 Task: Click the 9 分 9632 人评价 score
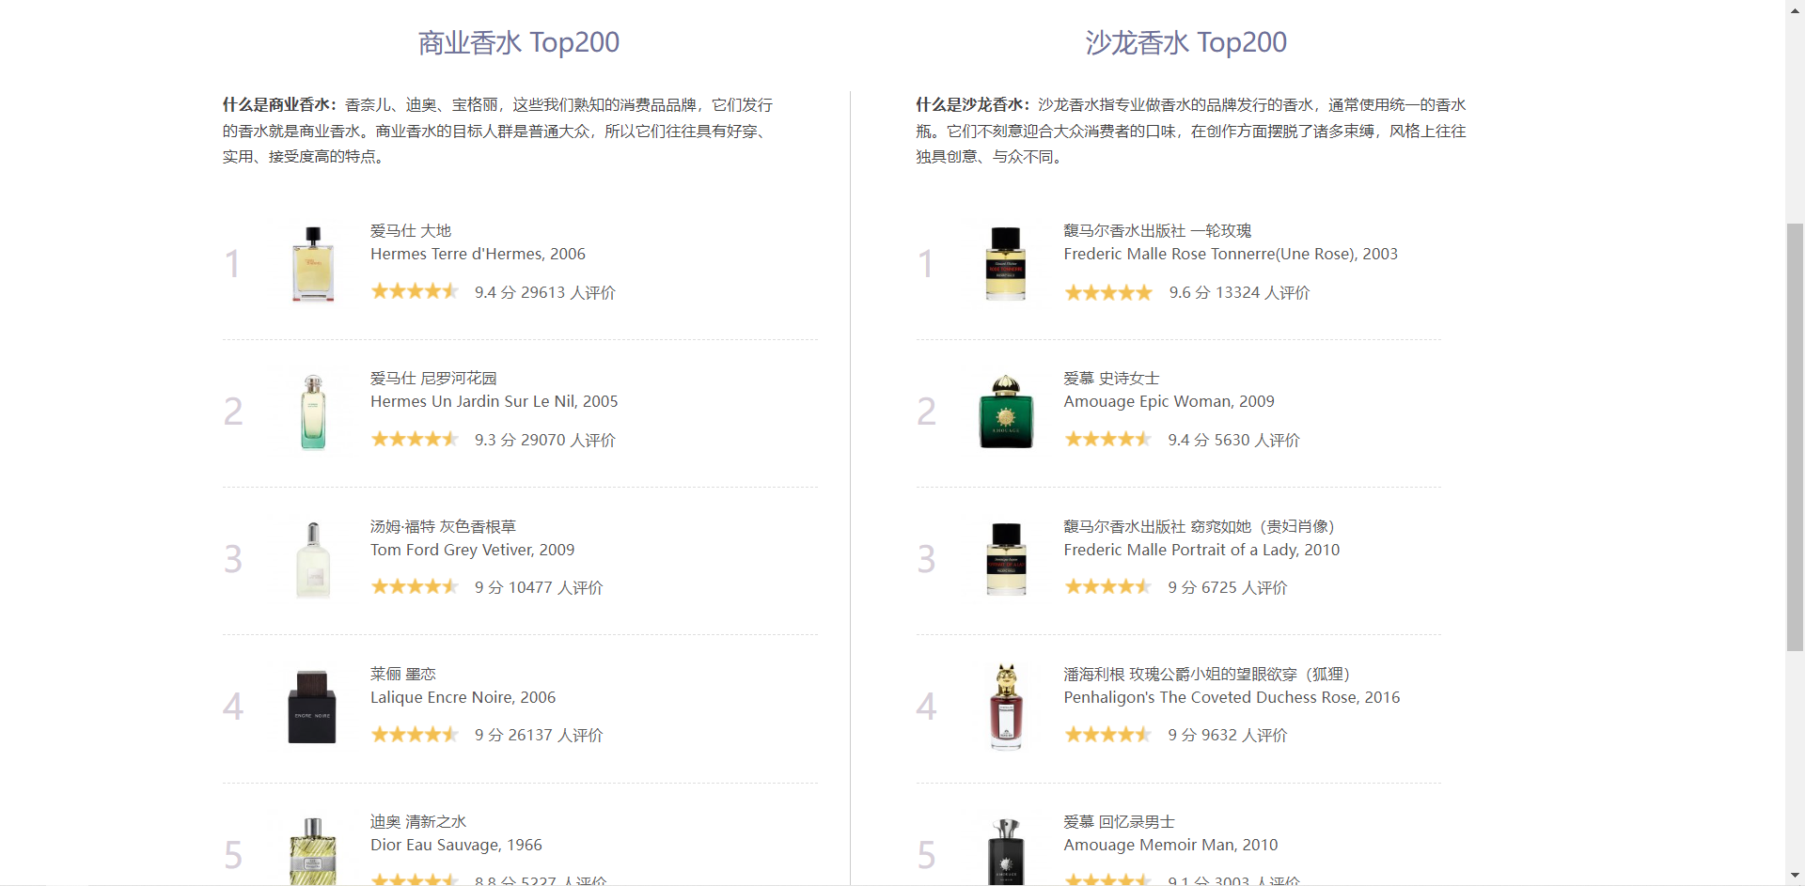pyautogui.click(x=1228, y=736)
